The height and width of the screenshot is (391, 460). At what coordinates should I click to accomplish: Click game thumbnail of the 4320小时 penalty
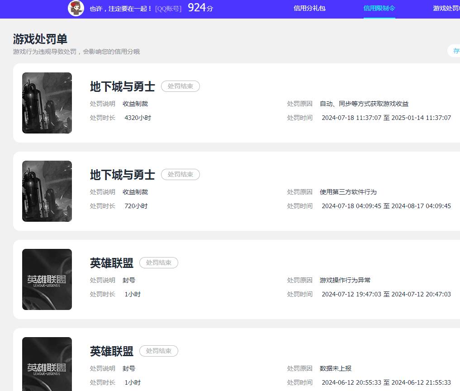(x=47, y=103)
